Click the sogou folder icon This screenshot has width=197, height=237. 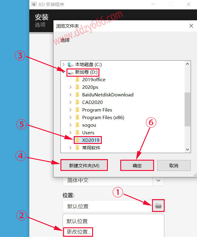click(x=77, y=125)
